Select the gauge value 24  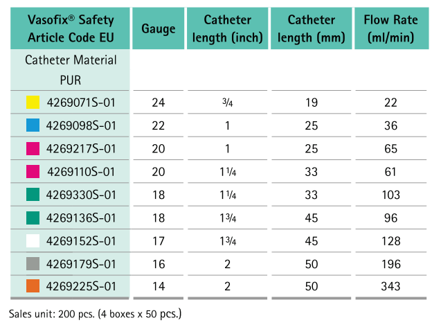pos(158,103)
